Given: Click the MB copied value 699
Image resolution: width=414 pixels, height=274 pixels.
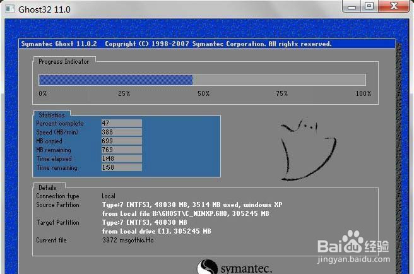Looking at the screenshot, I should 121,141.
